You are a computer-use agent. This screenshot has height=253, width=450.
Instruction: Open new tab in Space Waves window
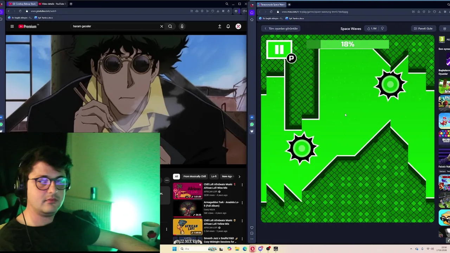click(289, 4)
